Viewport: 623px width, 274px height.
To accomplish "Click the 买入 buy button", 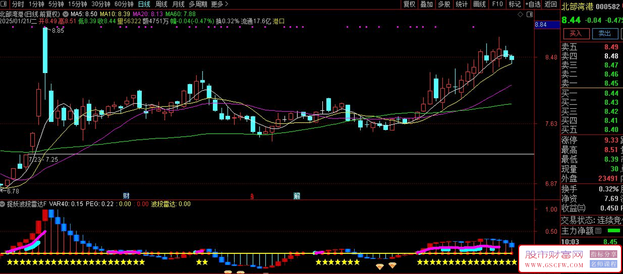I will [x=576, y=33].
